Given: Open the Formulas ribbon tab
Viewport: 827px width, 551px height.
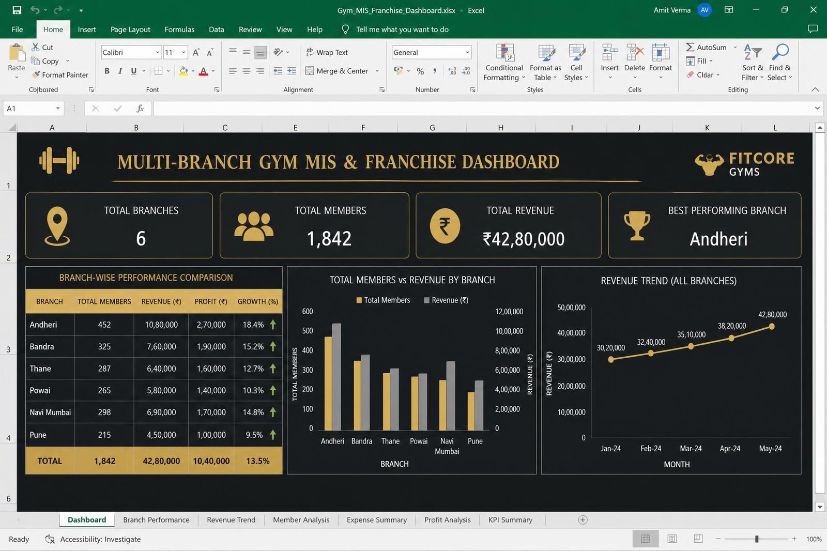Looking at the screenshot, I should coord(179,29).
